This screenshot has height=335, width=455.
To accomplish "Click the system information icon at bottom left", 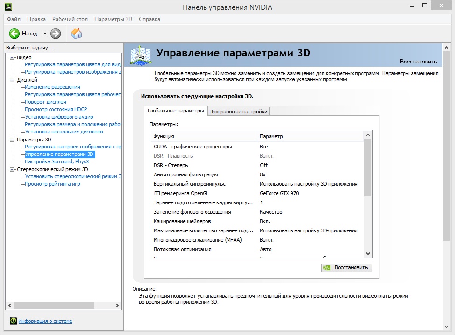I will tap(14, 321).
